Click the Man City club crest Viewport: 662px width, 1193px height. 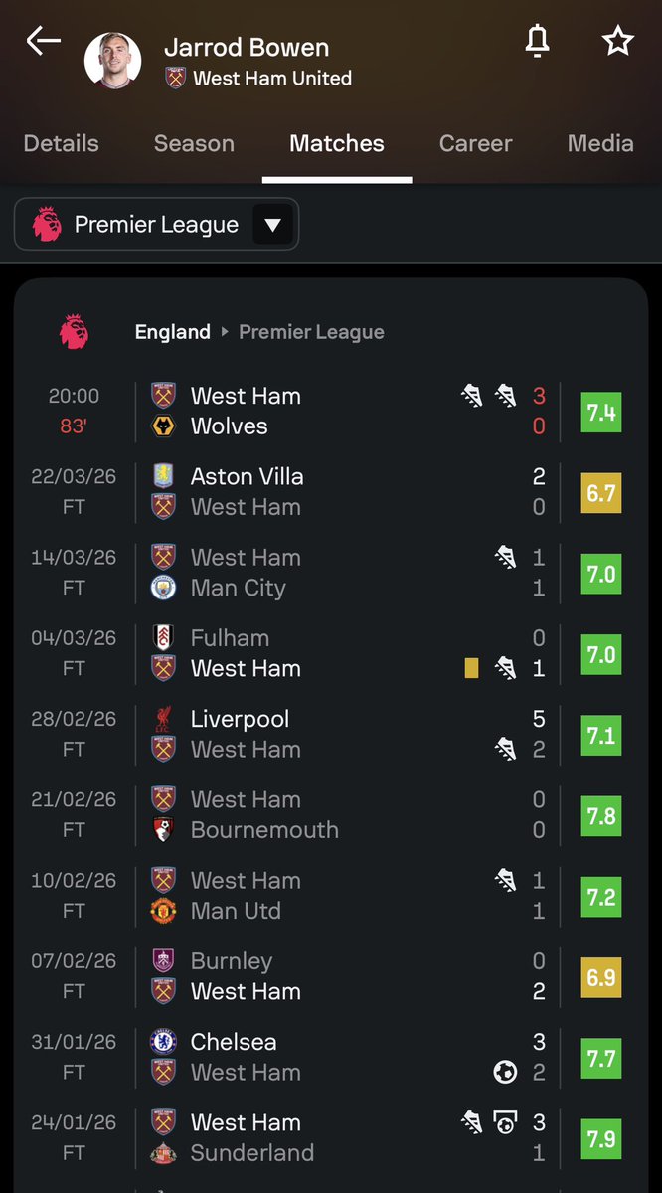(x=163, y=588)
